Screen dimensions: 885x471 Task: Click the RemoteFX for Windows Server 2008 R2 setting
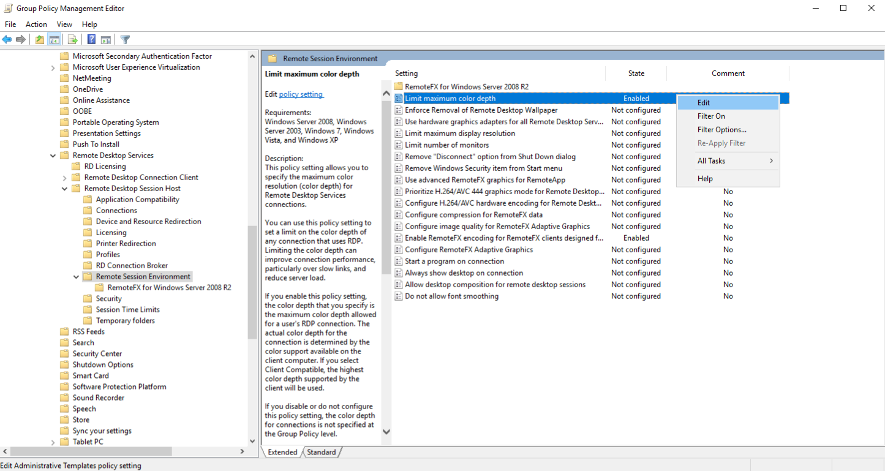pos(465,86)
